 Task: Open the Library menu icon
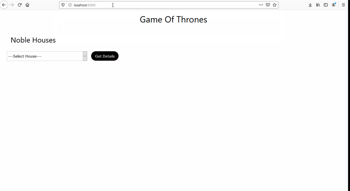tap(318, 5)
